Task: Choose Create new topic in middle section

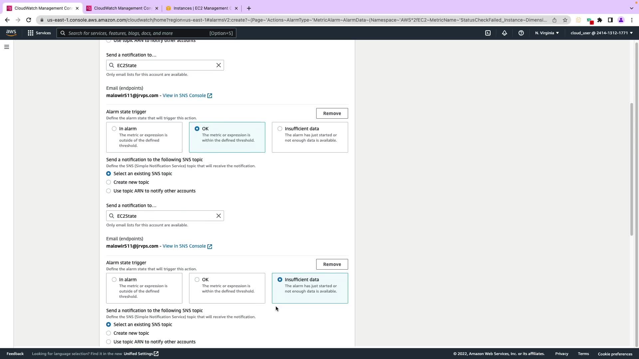Action: click(108, 182)
